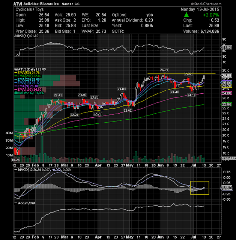This screenshot has width=236, height=240.
Task: Click the 'Cyclicals / Toys' sector label
Action: 30,9
